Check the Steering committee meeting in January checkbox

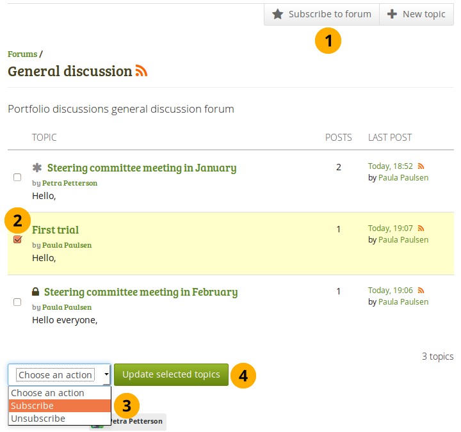[17, 177]
